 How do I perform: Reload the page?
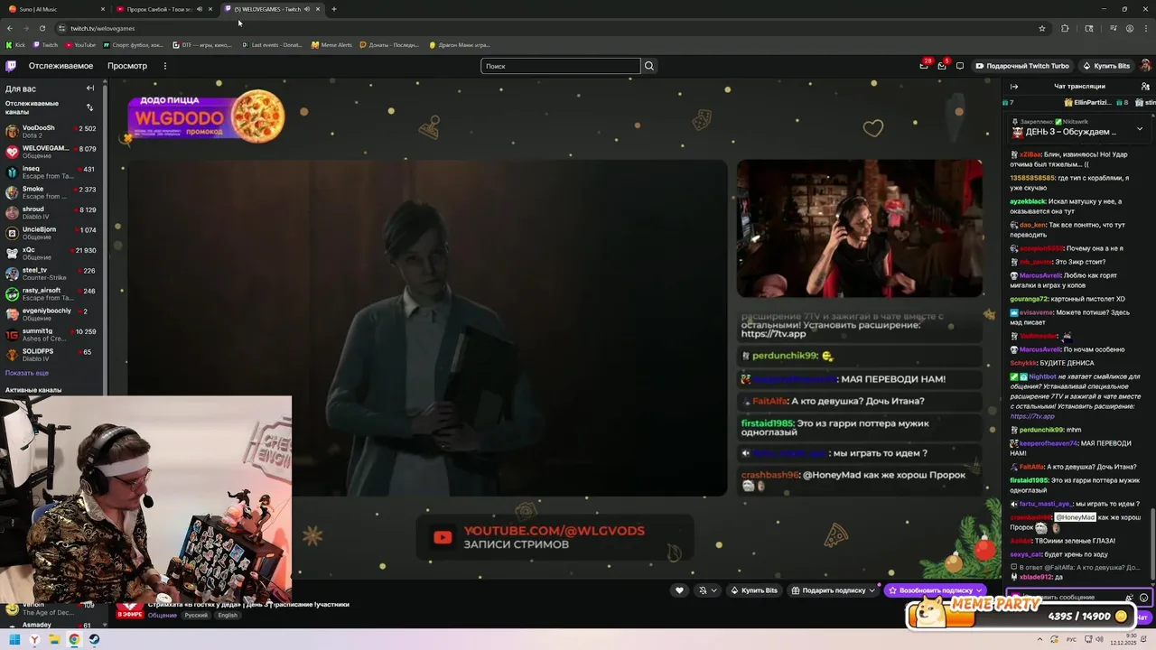pos(42,28)
